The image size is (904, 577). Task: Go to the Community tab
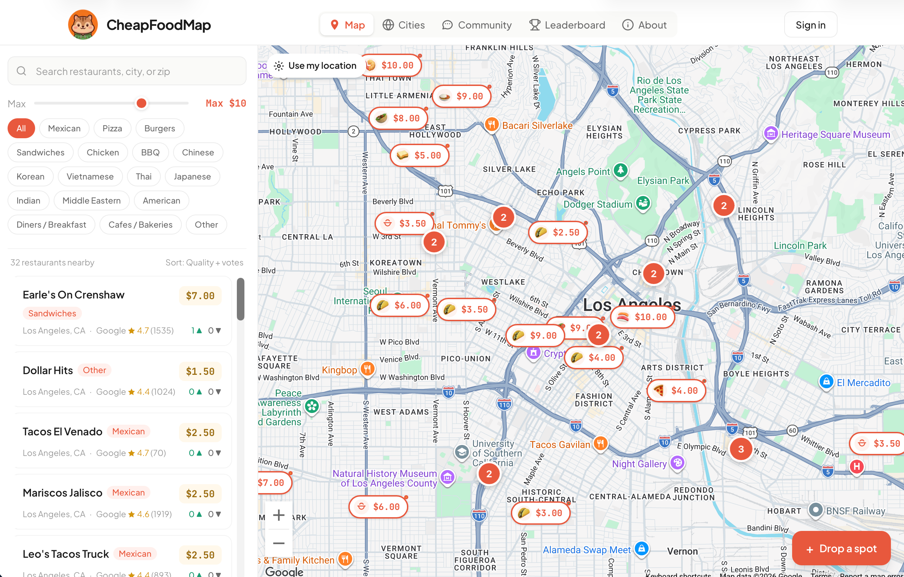(477, 25)
